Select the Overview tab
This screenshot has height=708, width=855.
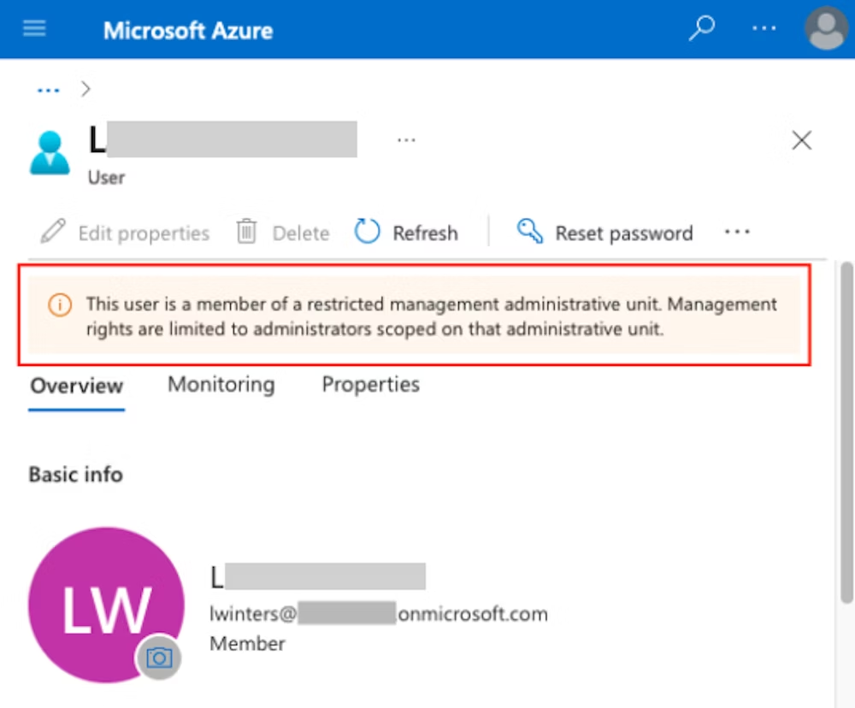pyautogui.click(x=77, y=386)
